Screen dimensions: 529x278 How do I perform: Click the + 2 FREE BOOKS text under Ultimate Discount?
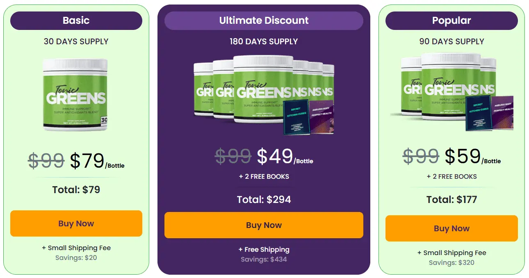(264, 176)
